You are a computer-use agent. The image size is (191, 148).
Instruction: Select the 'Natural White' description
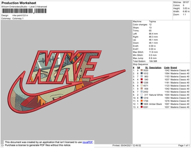click(156, 95)
